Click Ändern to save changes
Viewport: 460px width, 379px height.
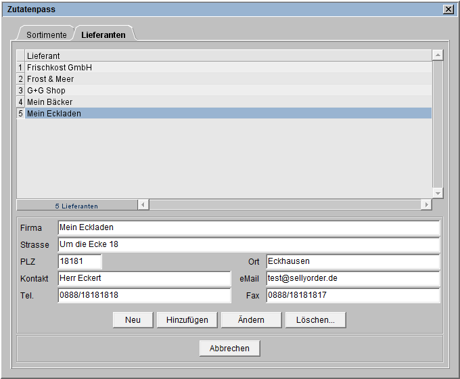(x=252, y=320)
